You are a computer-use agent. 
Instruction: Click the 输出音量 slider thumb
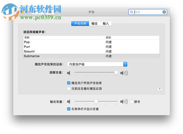pyautogui.click(x=96, y=102)
